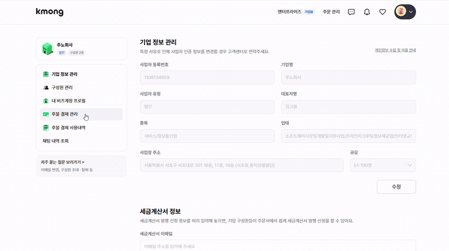The width and height of the screenshot is (449, 251).
Task: Open the 개인정보 수집 및 이용 안내 link
Action: tap(395, 50)
